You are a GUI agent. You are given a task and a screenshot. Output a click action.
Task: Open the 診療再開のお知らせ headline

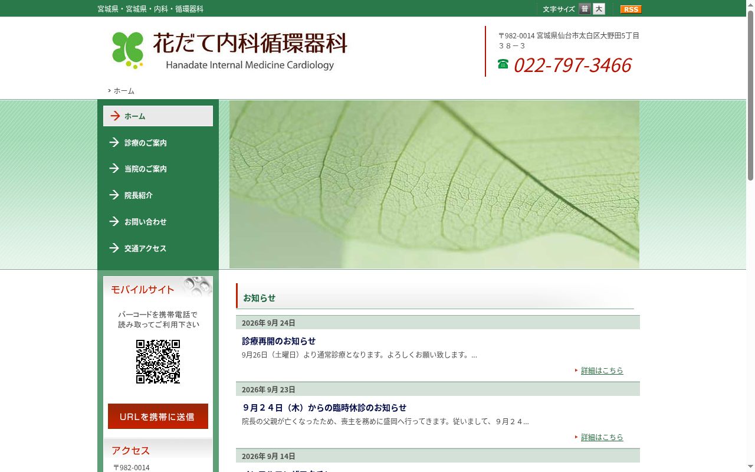pos(278,341)
